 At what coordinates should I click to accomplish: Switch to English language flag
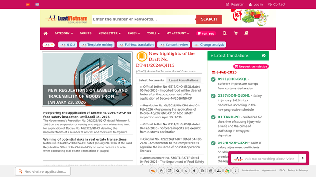pos(37,5)
